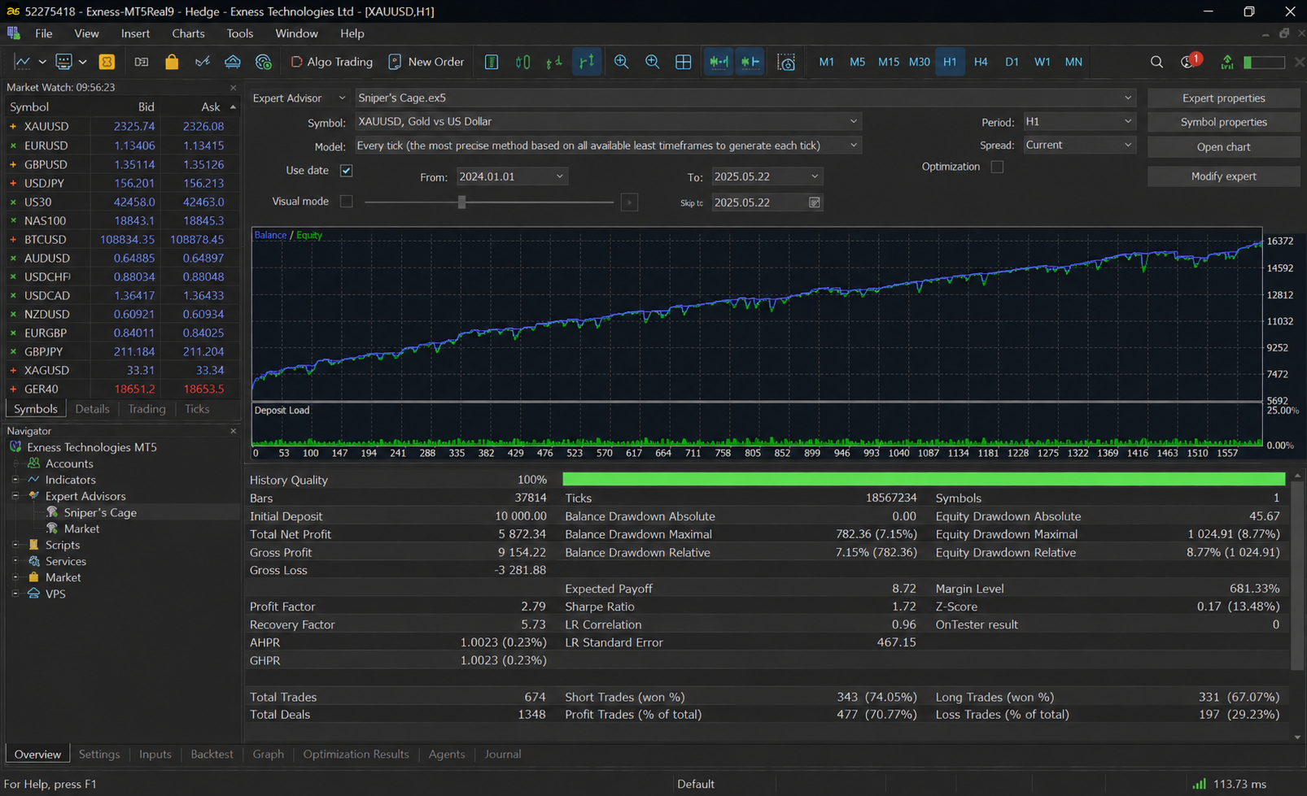The width and height of the screenshot is (1307, 796).
Task: Click the Symbol properties button
Action: coord(1223,122)
